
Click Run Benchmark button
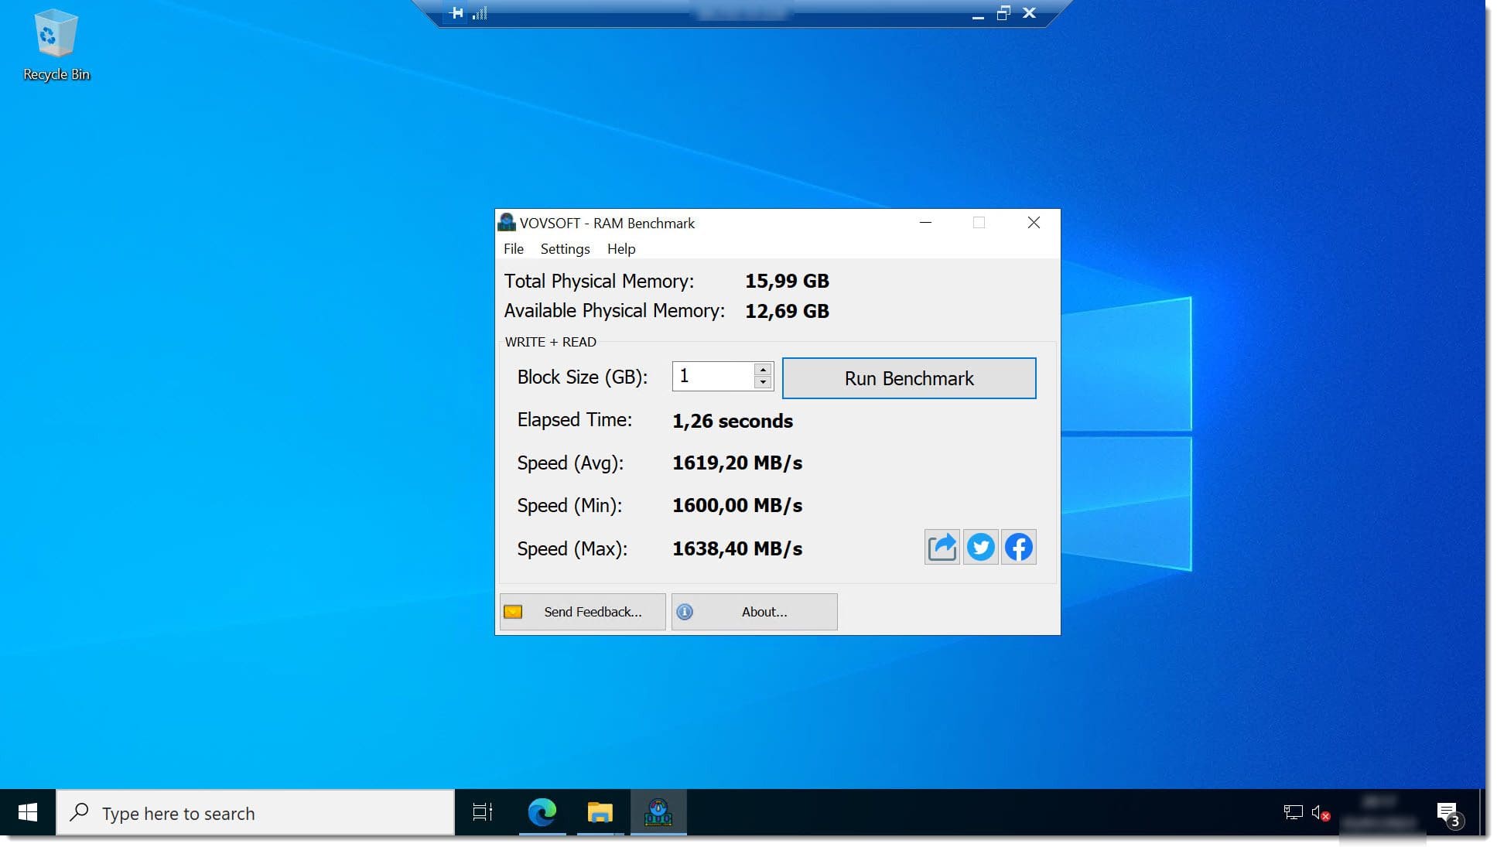(909, 378)
